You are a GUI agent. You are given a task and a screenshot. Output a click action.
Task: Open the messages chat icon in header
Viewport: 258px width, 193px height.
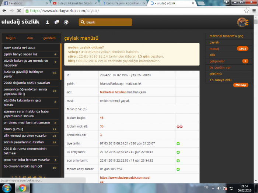point(57,22)
